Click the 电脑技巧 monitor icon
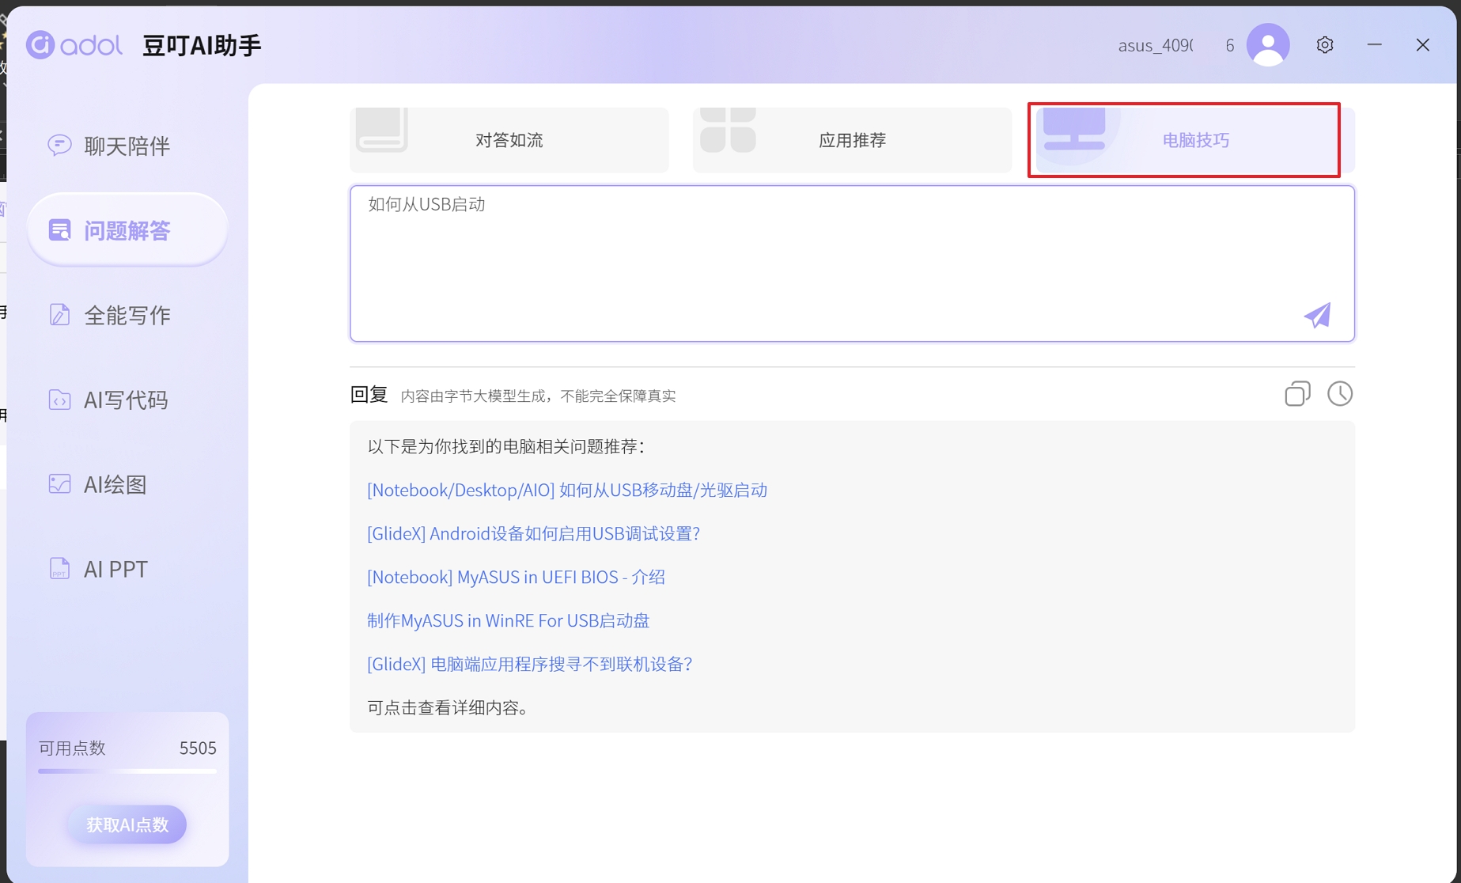 pyautogui.click(x=1074, y=130)
